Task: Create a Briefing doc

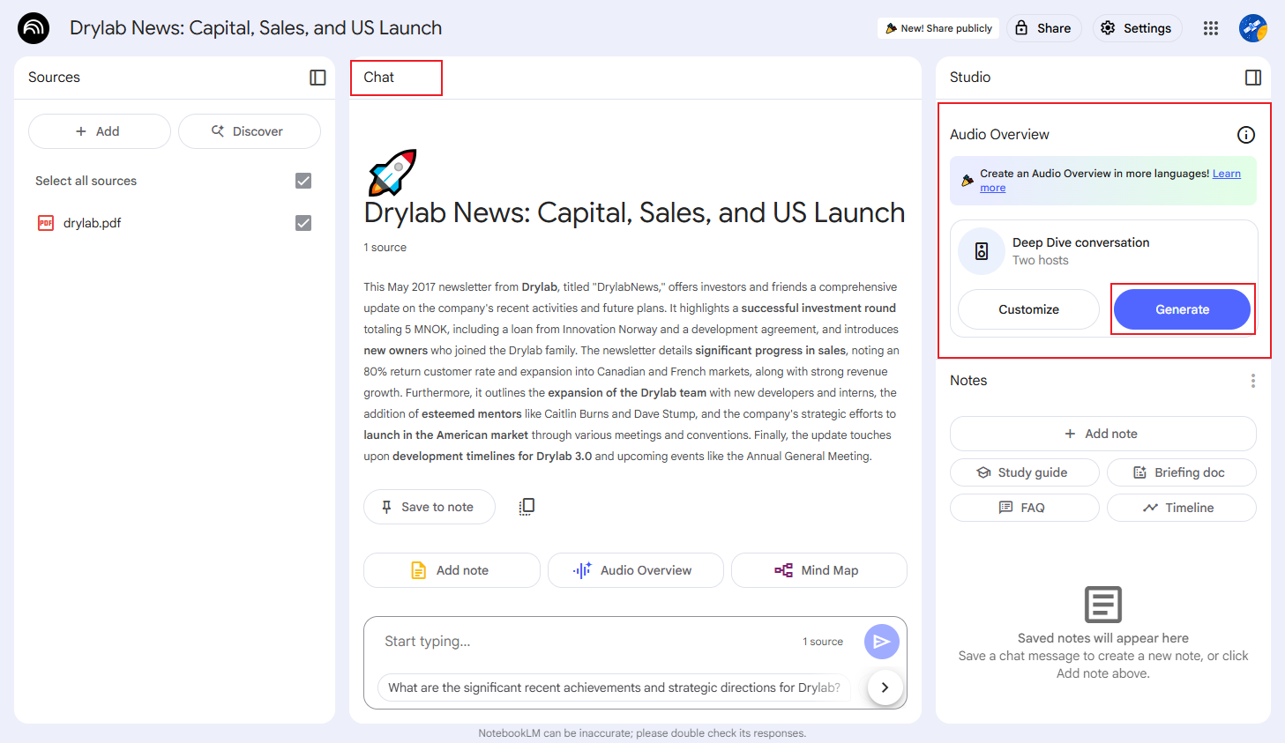Action: point(1181,472)
